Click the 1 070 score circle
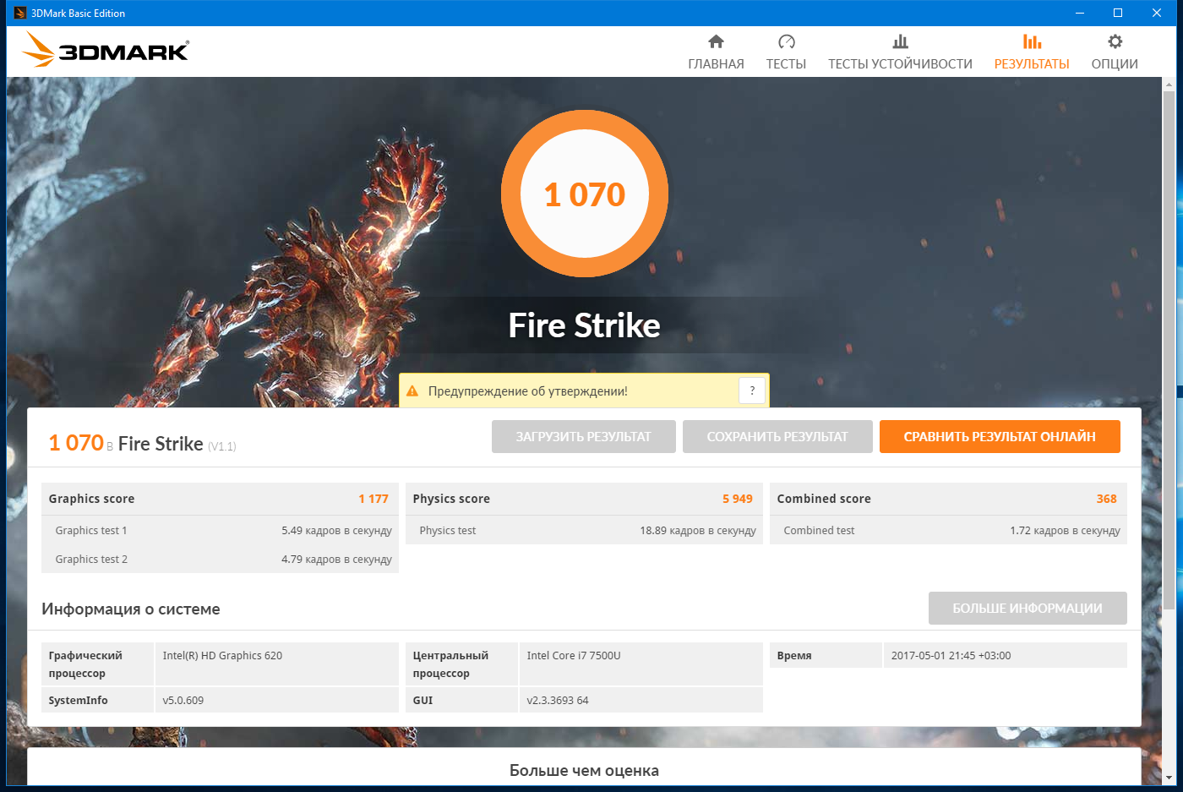 point(585,194)
